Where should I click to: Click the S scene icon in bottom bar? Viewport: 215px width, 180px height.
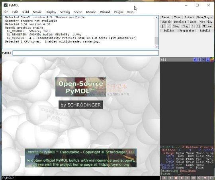(199, 178)
